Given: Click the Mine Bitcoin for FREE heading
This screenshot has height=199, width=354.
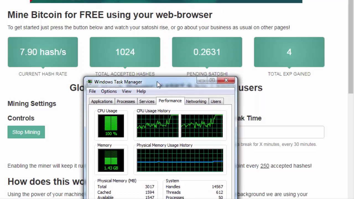Looking at the screenshot, I should [x=110, y=15].
